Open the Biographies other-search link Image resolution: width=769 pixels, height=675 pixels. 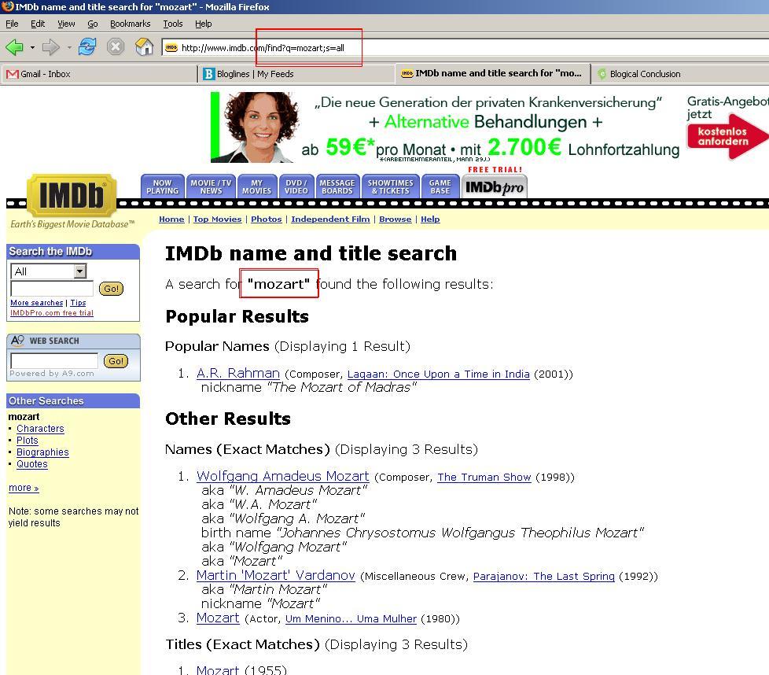pyautogui.click(x=42, y=452)
